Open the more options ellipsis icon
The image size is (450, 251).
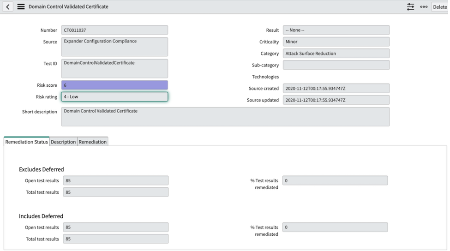tap(424, 7)
